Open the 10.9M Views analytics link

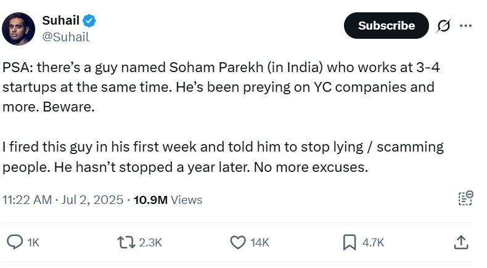click(x=168, y=200)
